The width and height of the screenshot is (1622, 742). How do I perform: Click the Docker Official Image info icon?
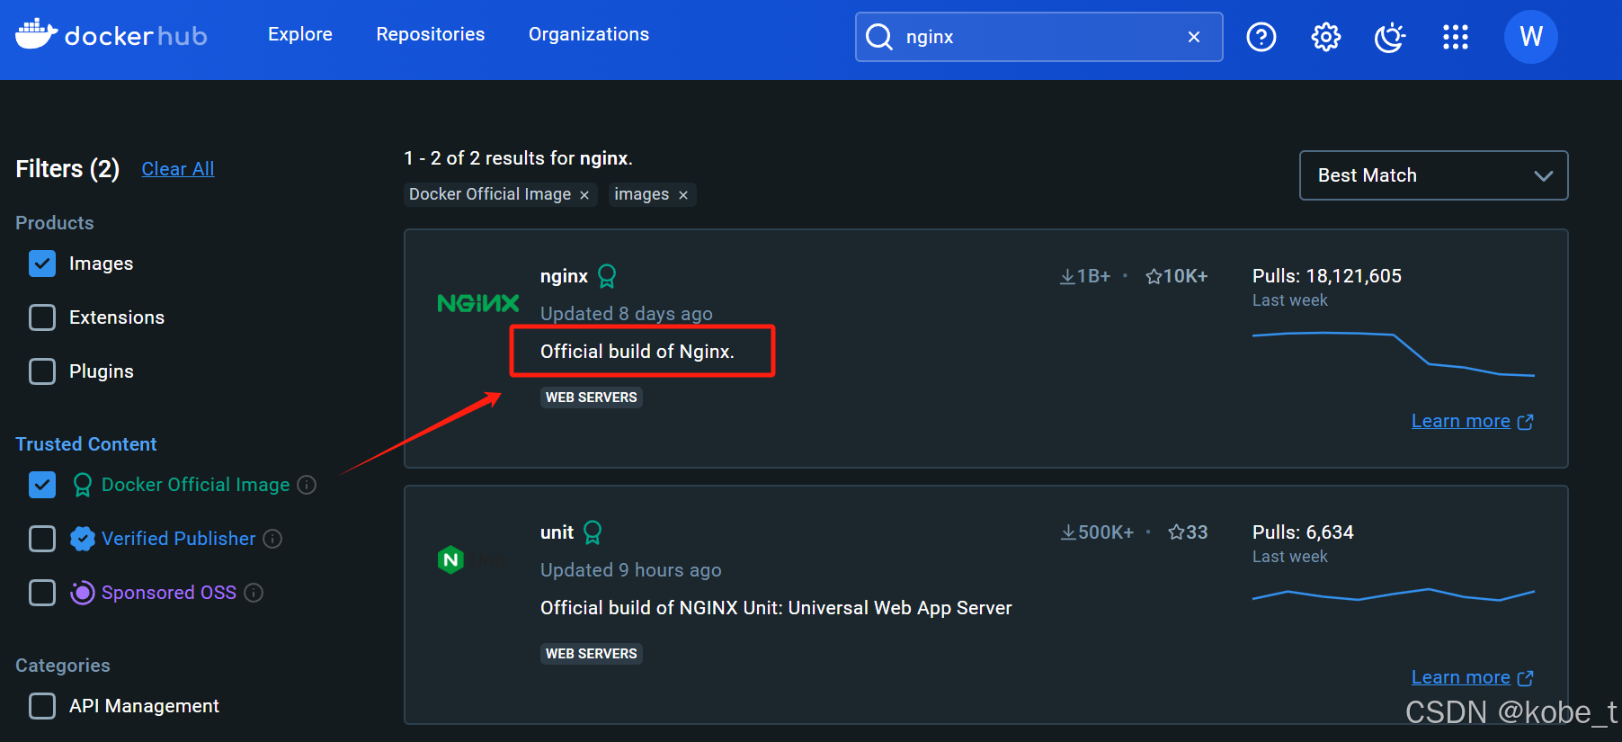tap(307, 485)
